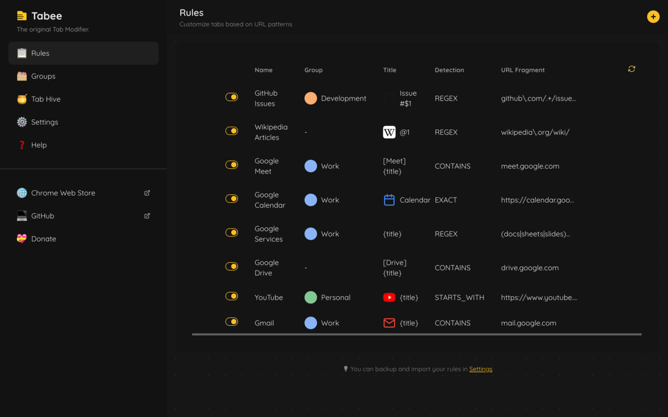
Task: Click the Groups folder icon in sidebar
Action: click(22, 76)
